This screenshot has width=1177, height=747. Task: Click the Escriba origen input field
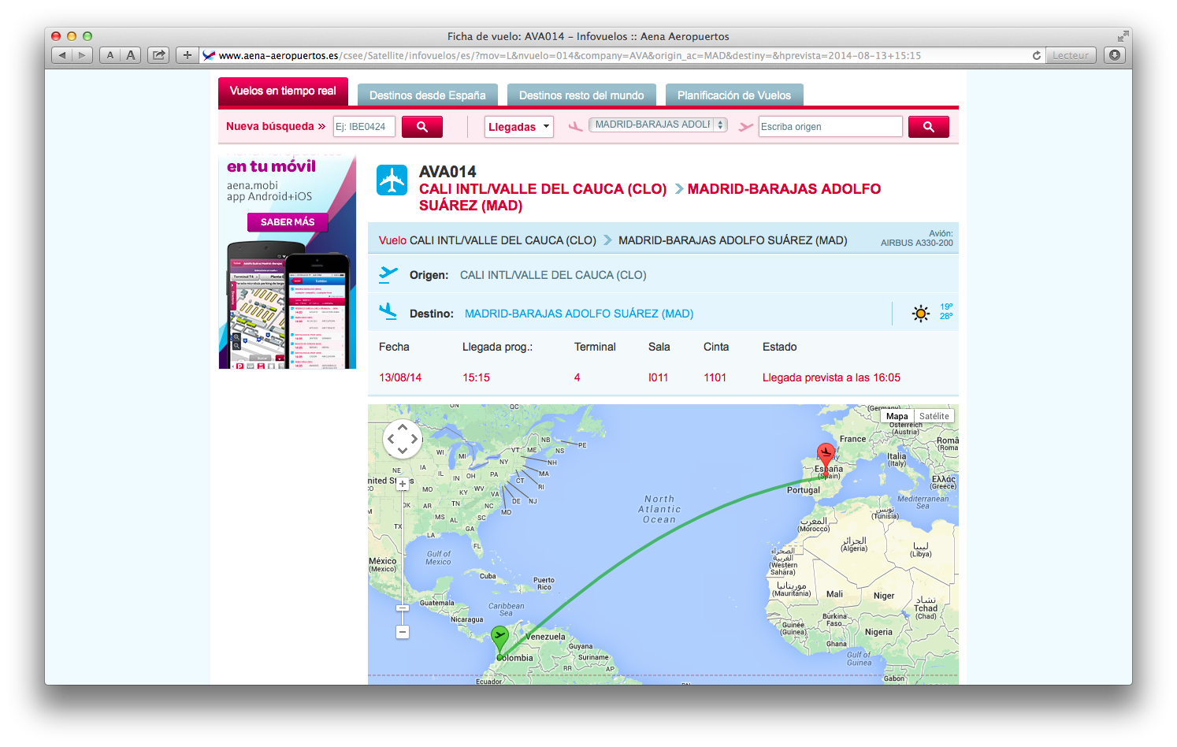830,127
